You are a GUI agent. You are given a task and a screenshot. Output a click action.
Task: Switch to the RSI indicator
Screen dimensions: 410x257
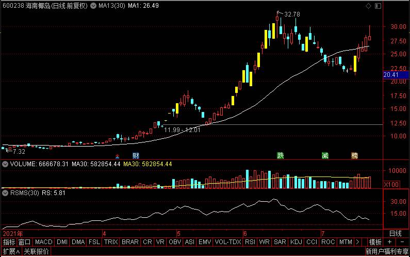click(250, 242)
